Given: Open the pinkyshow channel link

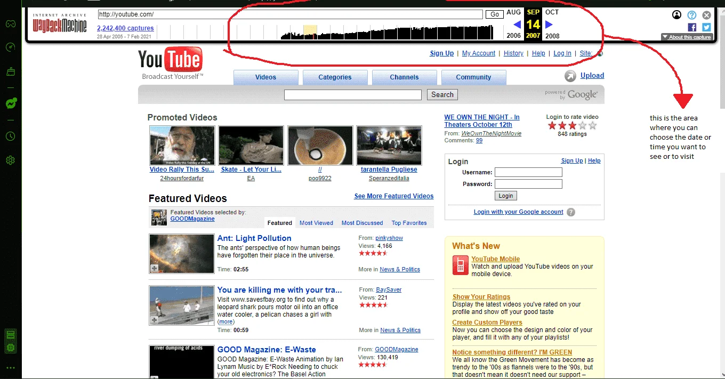Looking at the screenshot, I should click(x=389, y=238).
